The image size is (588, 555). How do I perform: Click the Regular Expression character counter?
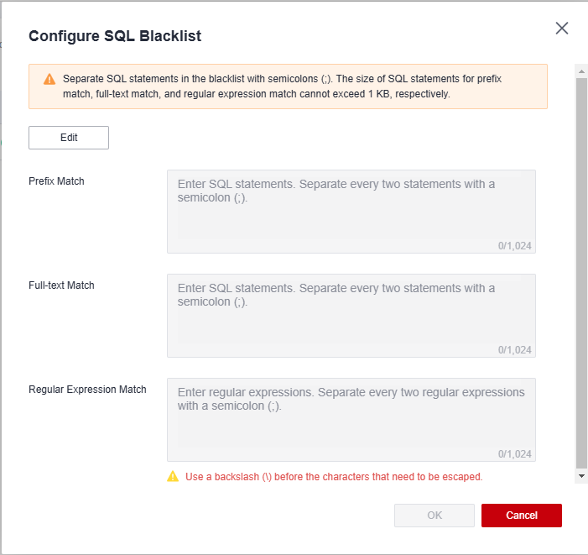click(514, 454)
